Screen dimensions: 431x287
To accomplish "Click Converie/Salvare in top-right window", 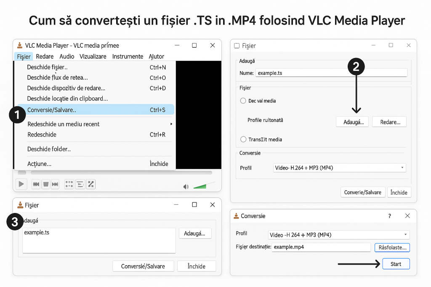I will pyautogui.click(x=363, y=192).
